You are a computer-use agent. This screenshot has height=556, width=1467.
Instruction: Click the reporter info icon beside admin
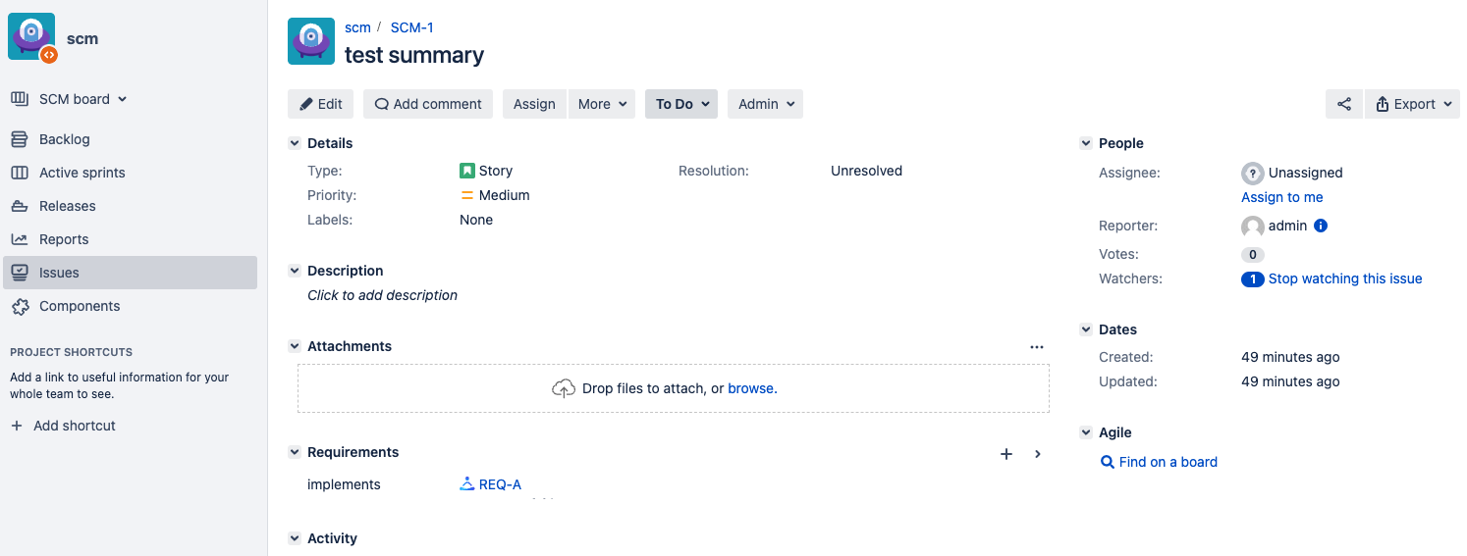(x=1321, y=226)
